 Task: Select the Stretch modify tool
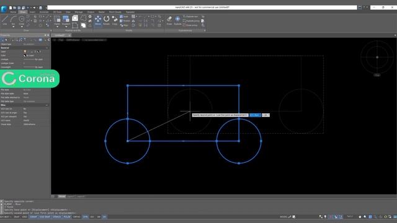pos(125,20)
